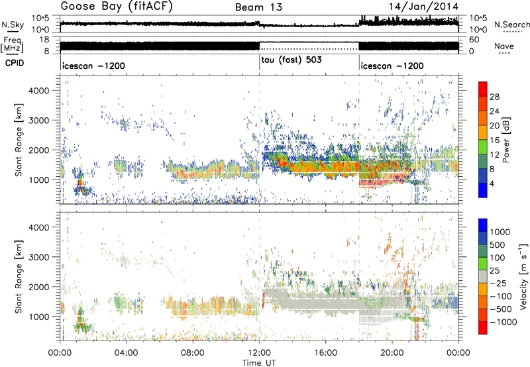
Task: Click the "N.Sky" legend label
Action: 13,25
